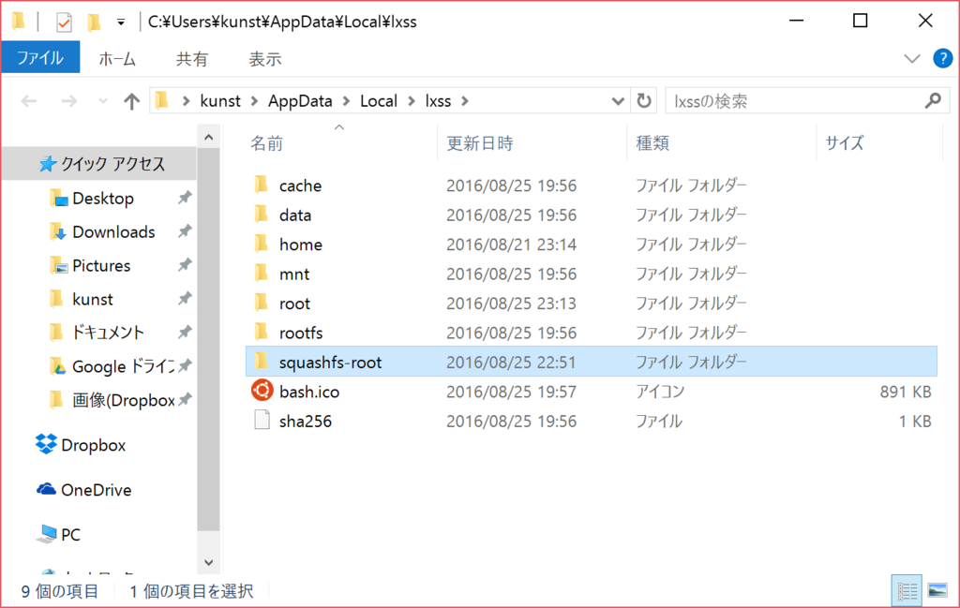Viewport: 960px width, 608px height.
Task: Click the lxss breadcrumb segment
Action: 438,101
